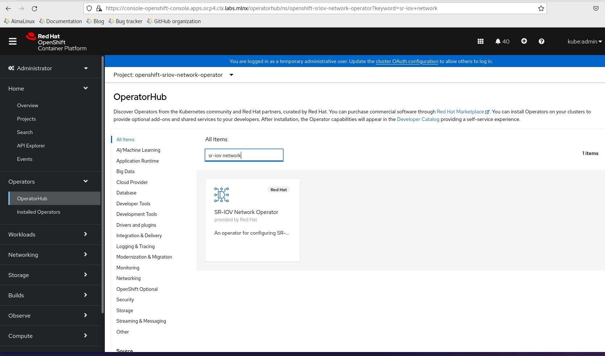Click the browser forward arrow
Viewport: 605px width, 356px height.
21,8
